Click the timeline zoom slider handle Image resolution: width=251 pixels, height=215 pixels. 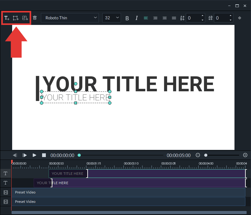[206, 155]
